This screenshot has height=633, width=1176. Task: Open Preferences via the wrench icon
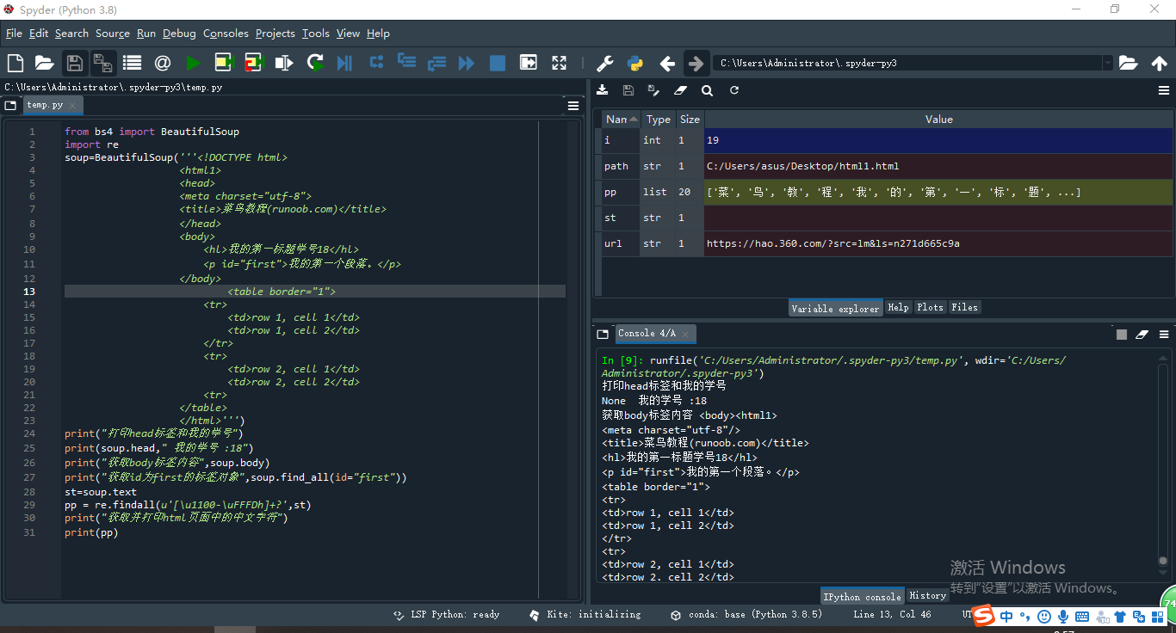click(605, 63)
